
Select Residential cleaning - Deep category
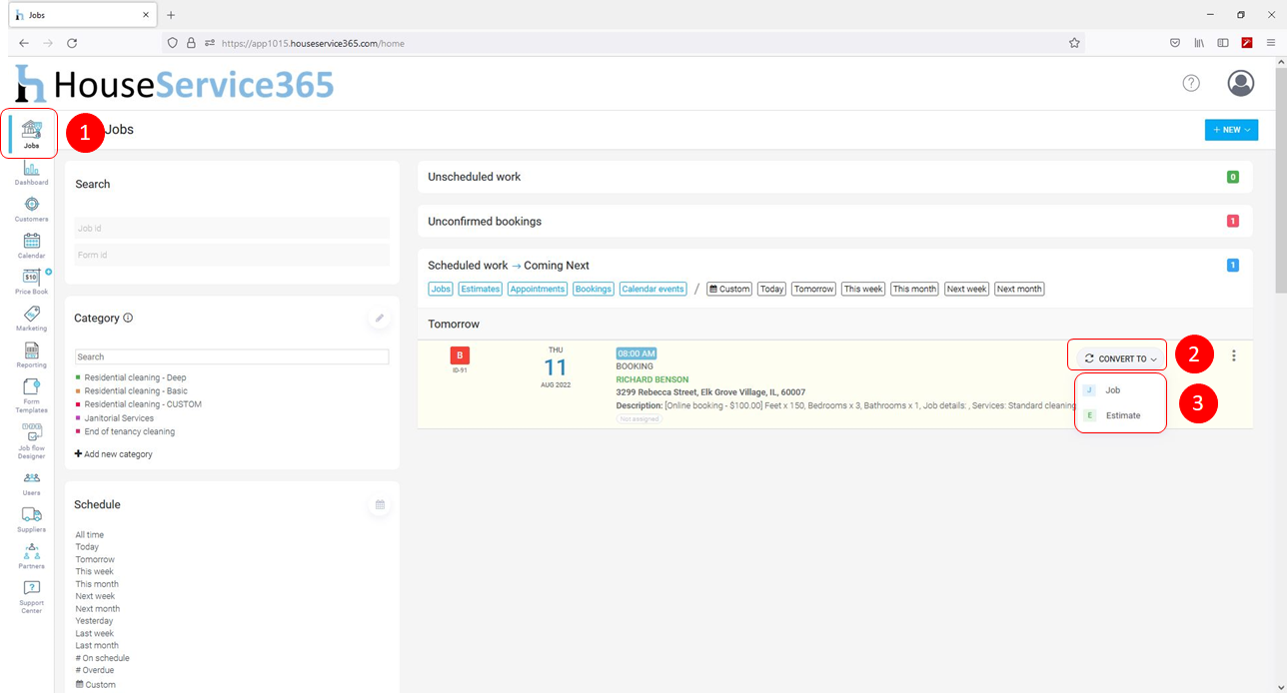pos(135,377)
